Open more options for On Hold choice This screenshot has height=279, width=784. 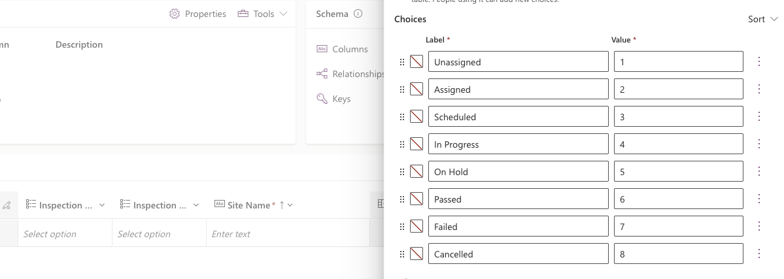[759, 172]
